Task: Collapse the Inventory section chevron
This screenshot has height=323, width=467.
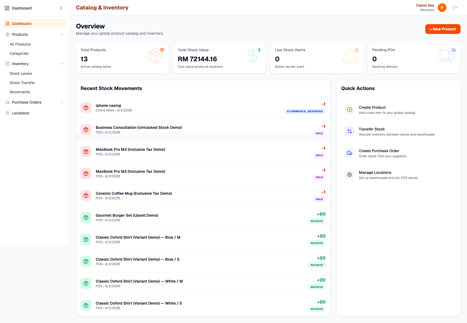Action: pos(62,64)
